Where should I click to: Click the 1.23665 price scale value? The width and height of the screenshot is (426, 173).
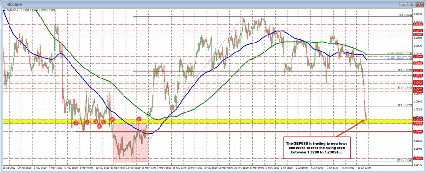tap(418, 102)
